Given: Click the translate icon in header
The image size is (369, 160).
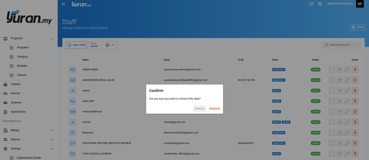Looking at the screenshot, I should click(x=320, y=4).
